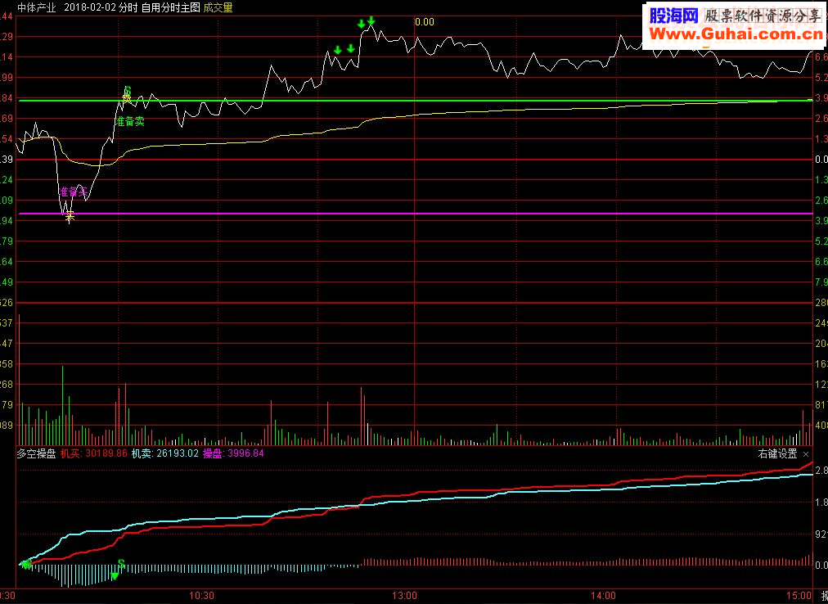828x604 pixels.
Task: Click the yellow 买 marker at the price low
Action: pos(70,214)
